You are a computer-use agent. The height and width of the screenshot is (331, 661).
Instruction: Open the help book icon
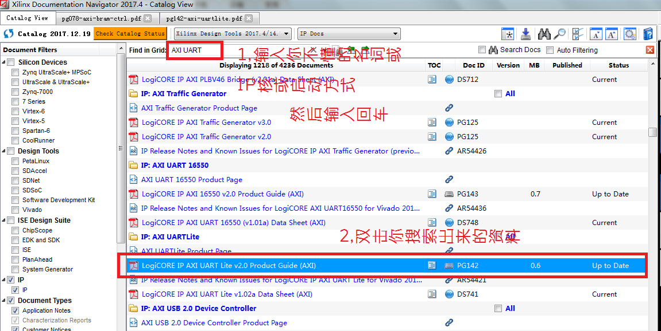click(648, 34)
